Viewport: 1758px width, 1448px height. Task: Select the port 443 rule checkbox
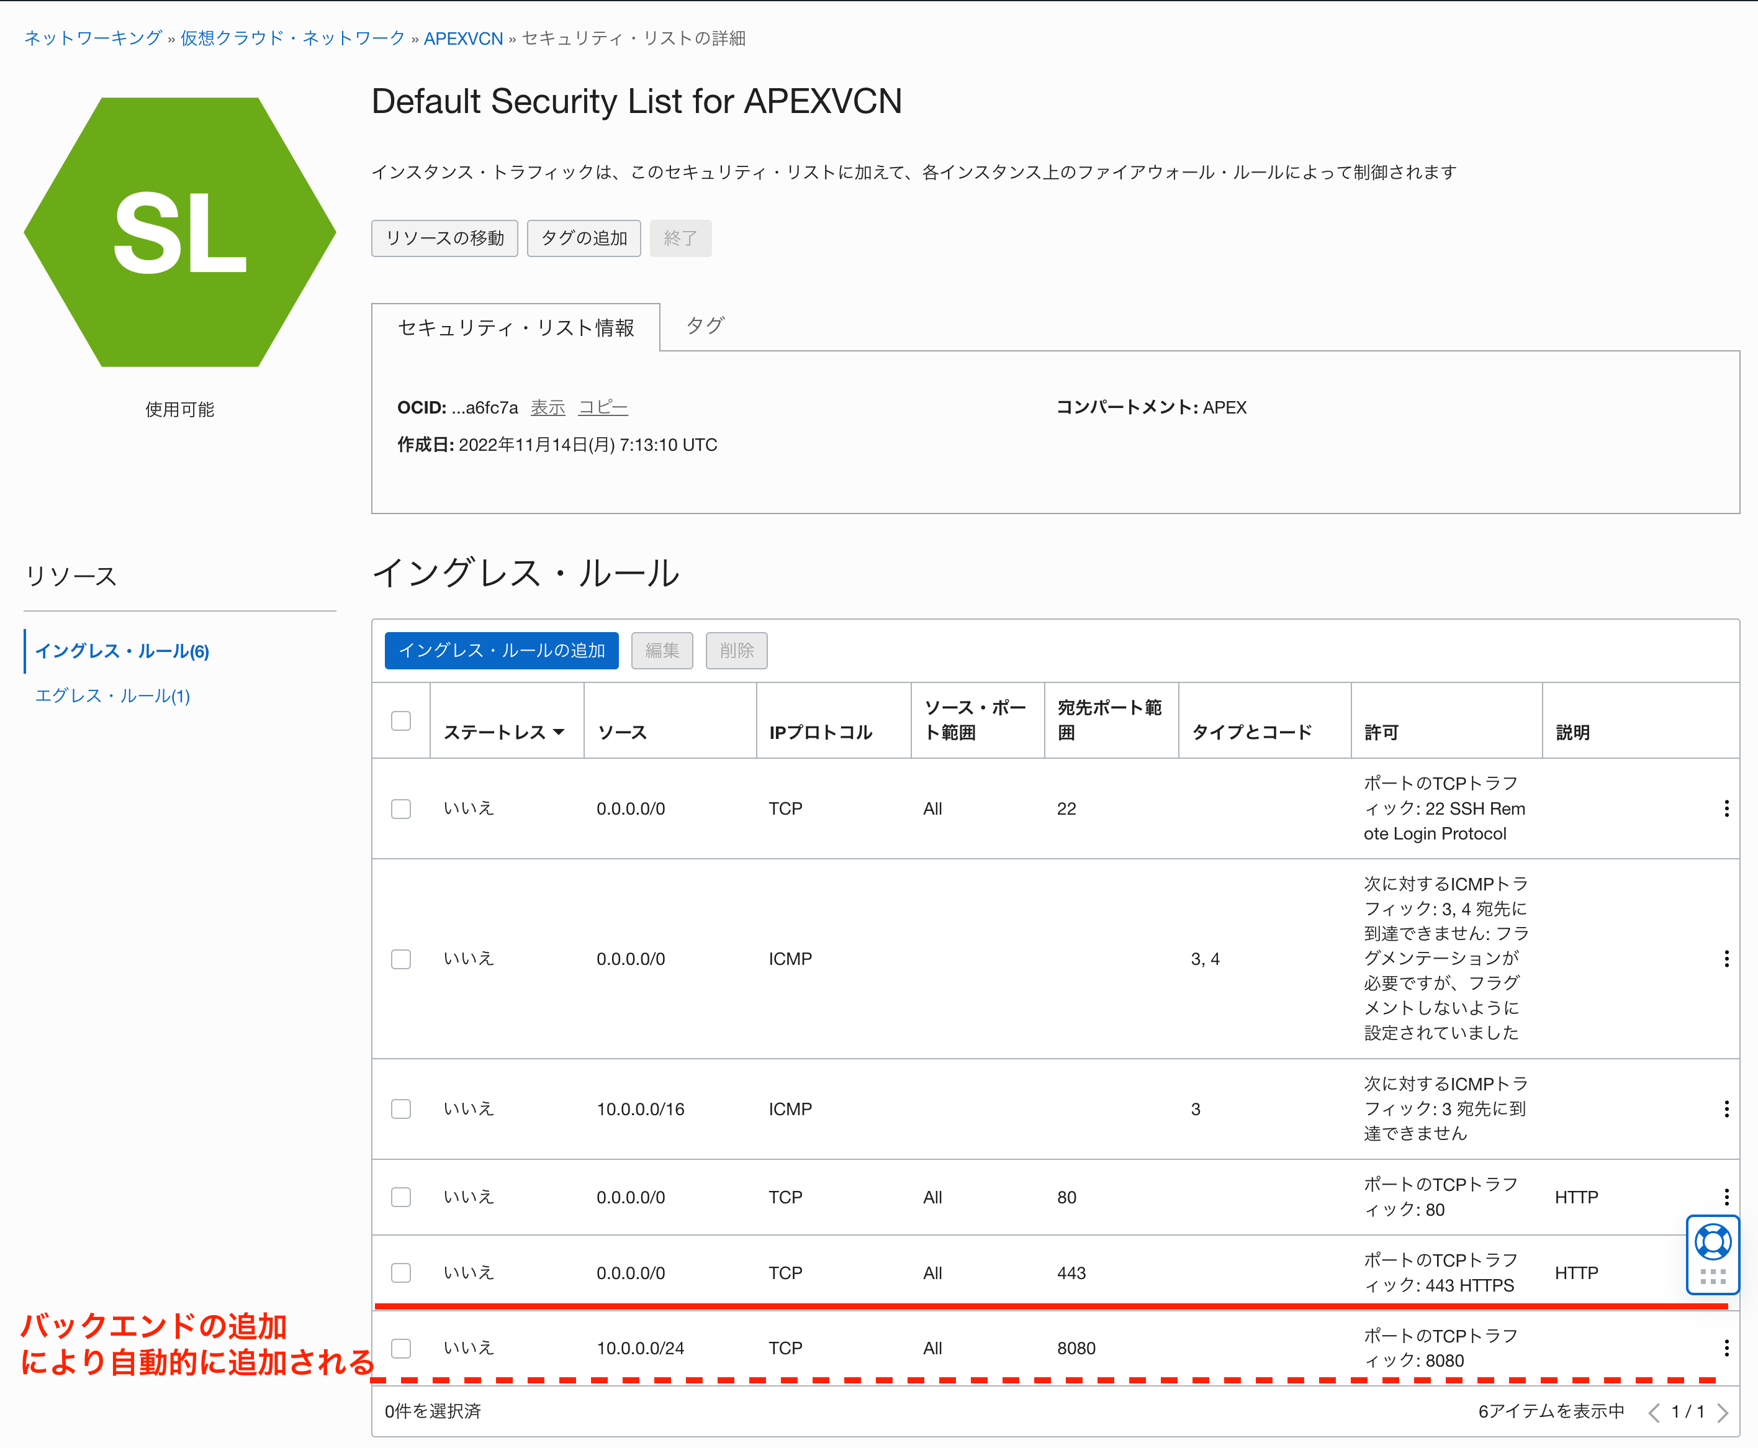pos(401,1272)
